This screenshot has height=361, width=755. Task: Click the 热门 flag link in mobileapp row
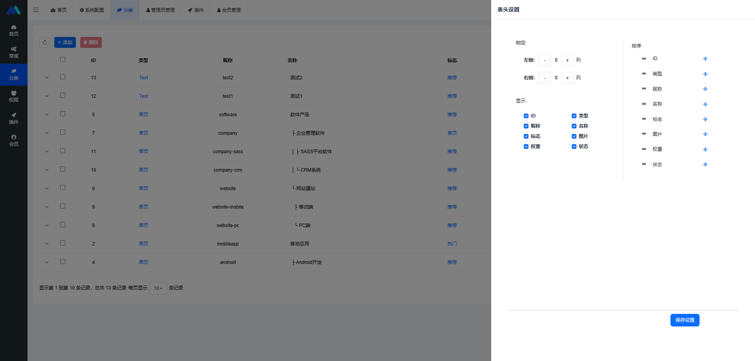[452, 244]
